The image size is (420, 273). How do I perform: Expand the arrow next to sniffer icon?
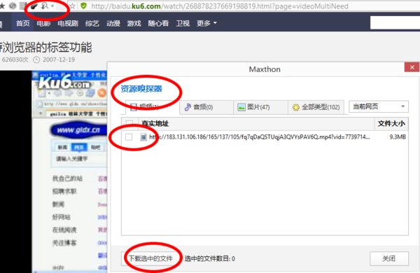click(52, 6)
